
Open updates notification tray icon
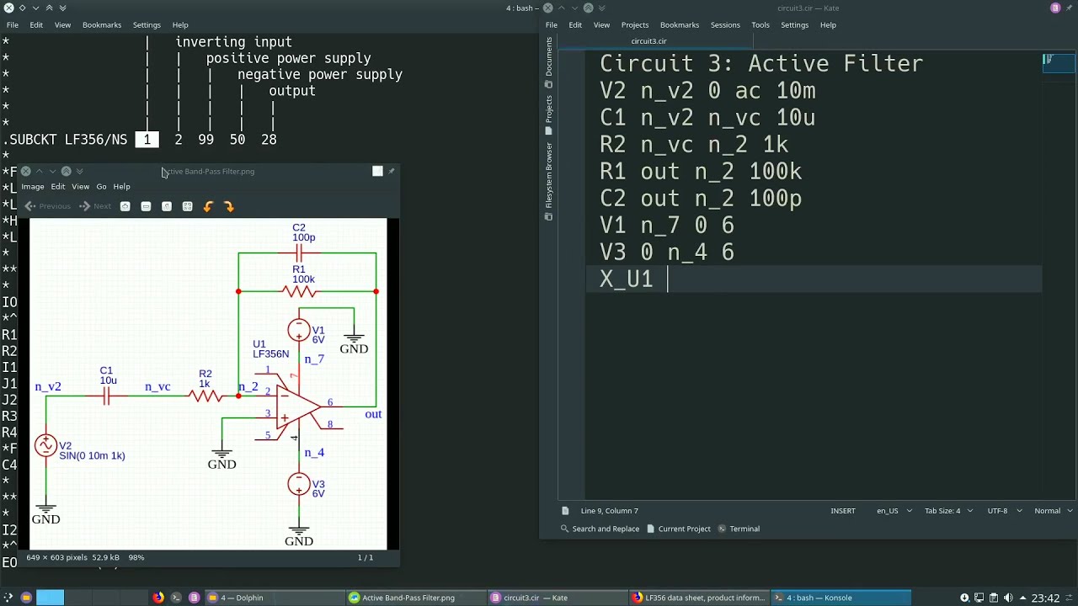(x=964, y=598)
